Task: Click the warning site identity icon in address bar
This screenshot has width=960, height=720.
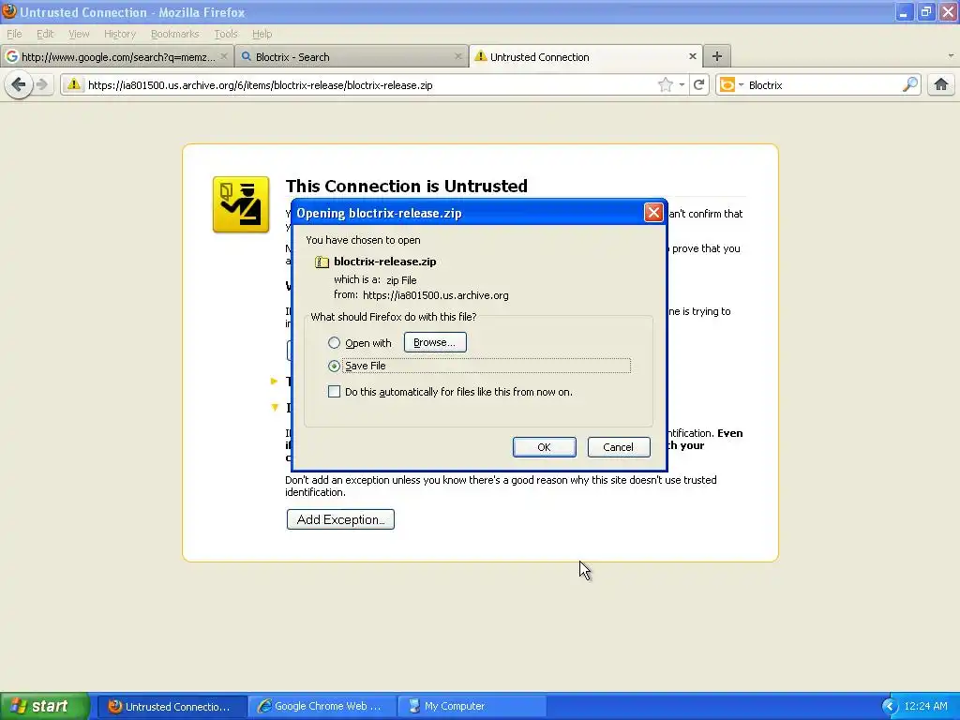Action: tap(73, 84)
